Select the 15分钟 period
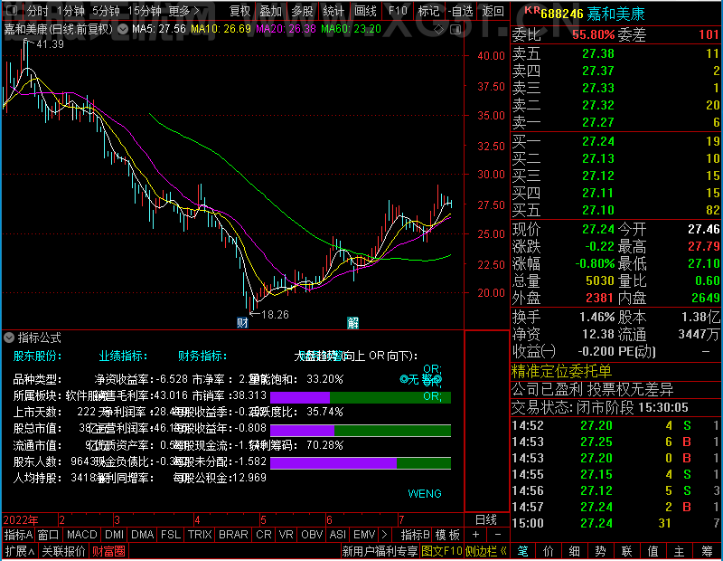 click(144, 11)
